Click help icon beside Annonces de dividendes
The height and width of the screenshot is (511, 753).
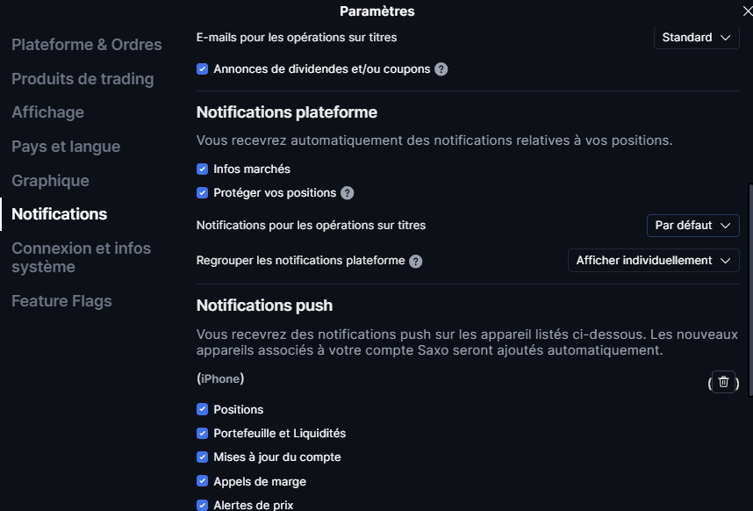click(441, 68)
